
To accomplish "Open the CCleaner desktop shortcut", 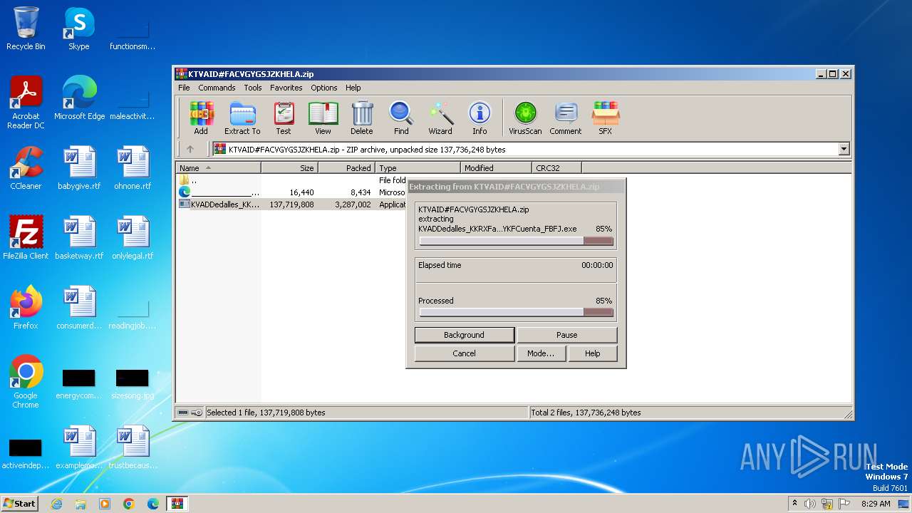I will pos(26,168).
